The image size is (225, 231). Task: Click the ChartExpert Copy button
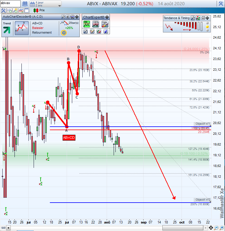coord(105,24)
